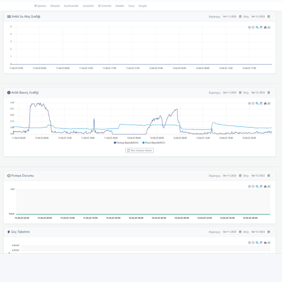Zoom in on the water flow chart
Viewport: 282px width, 282px height.
pyautogui.click(x=249, y=27)
